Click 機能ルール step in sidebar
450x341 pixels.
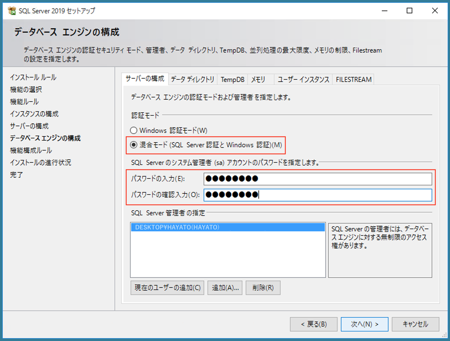[x=24, y=102]
